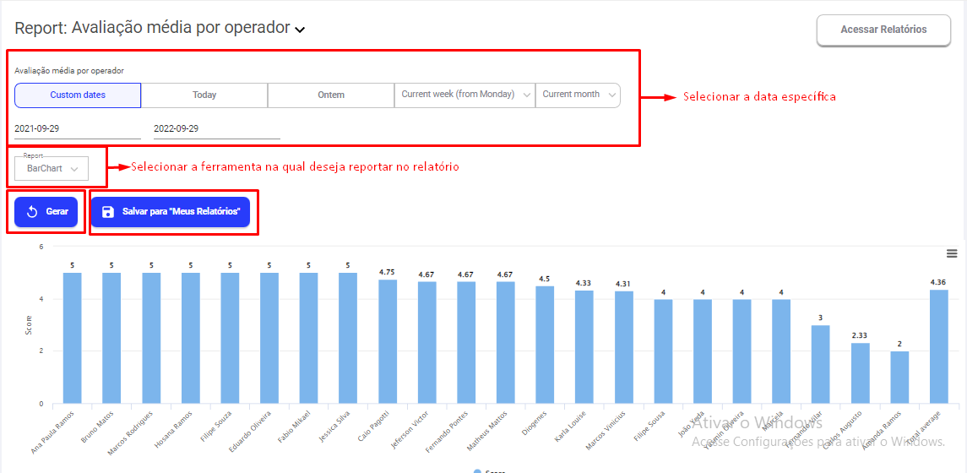
Task: Click the start date field 2021-09-29
Action: tap(77, 128)
